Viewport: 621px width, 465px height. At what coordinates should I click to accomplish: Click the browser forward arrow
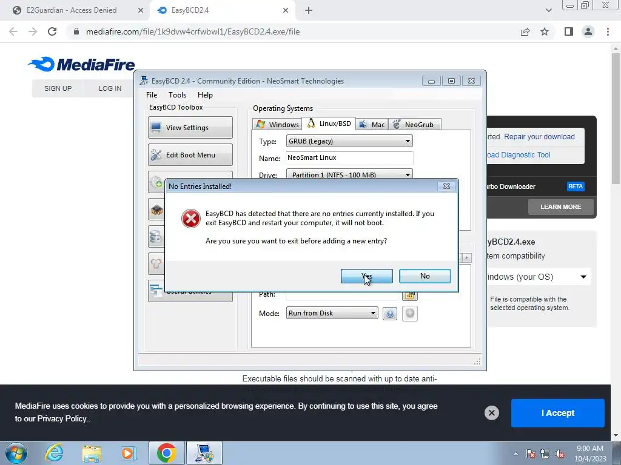tap(33, 31)
